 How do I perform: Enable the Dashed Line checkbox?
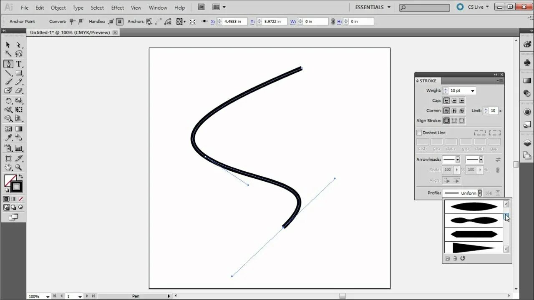click(419, 132)
